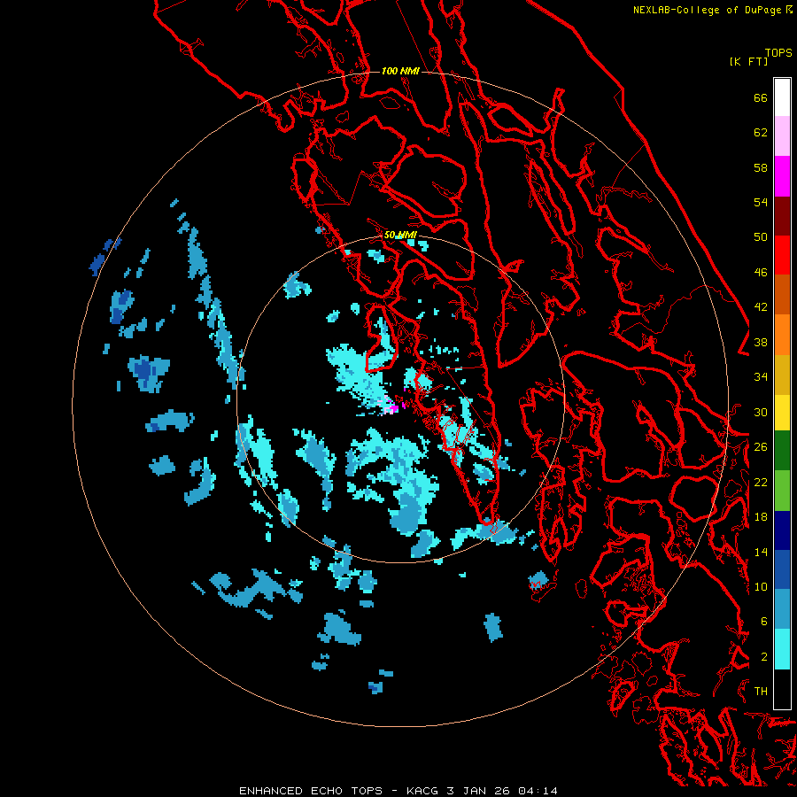Image resolution: width=797 pixels, height=797 pixels.
Task: Click the TOPS legend title
Action: tap(778, 53)
